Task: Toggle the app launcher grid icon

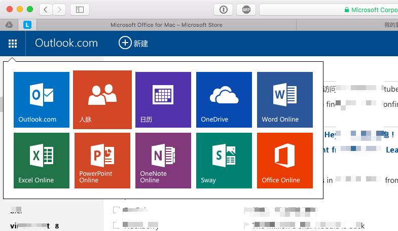Action: (x=13, y=44)
